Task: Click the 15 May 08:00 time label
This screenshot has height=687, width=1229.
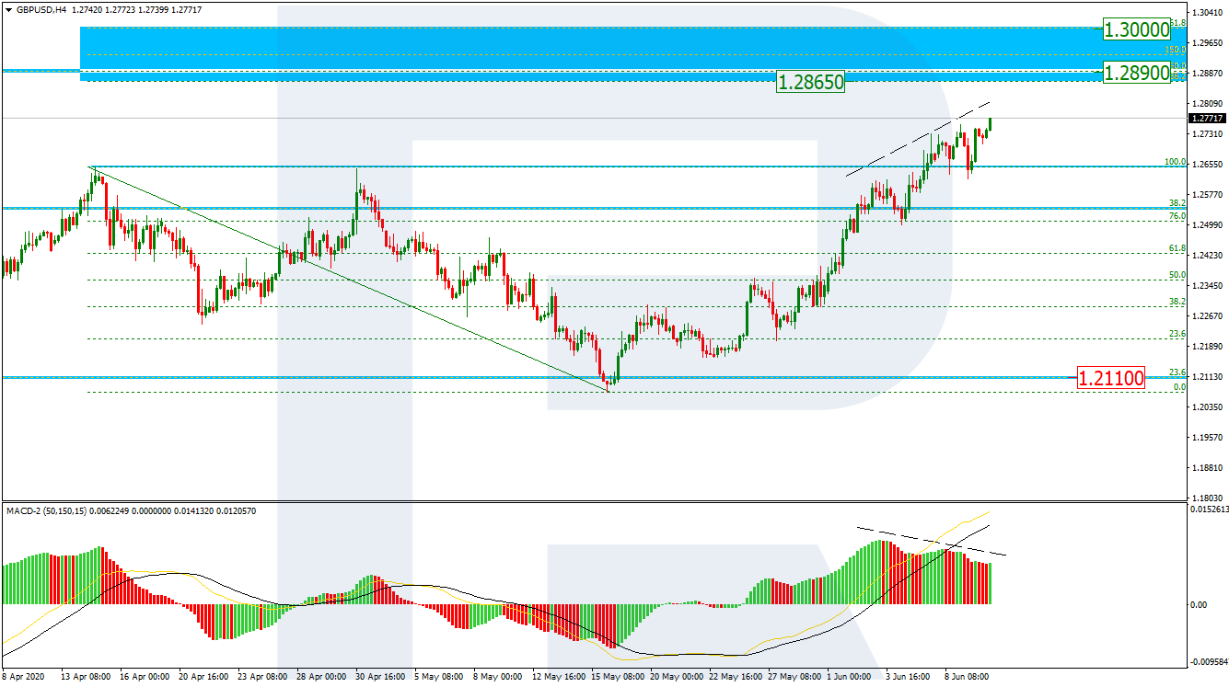Action: pyautogui.click(x=616, y=676)
